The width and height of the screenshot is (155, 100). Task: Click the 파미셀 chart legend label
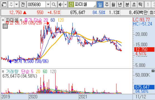coord(12,20)
